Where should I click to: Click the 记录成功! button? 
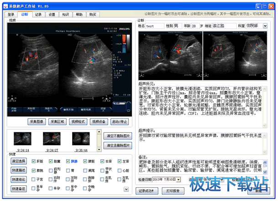coord(147,191)
